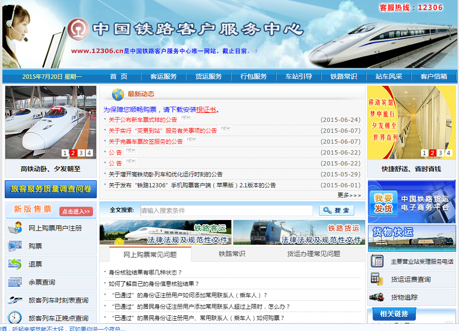
Task: Click the globe icon beside 最新动态
Action: coord(118,94)
